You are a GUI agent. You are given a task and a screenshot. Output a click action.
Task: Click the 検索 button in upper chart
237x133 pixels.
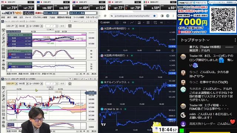pos(63,26)
